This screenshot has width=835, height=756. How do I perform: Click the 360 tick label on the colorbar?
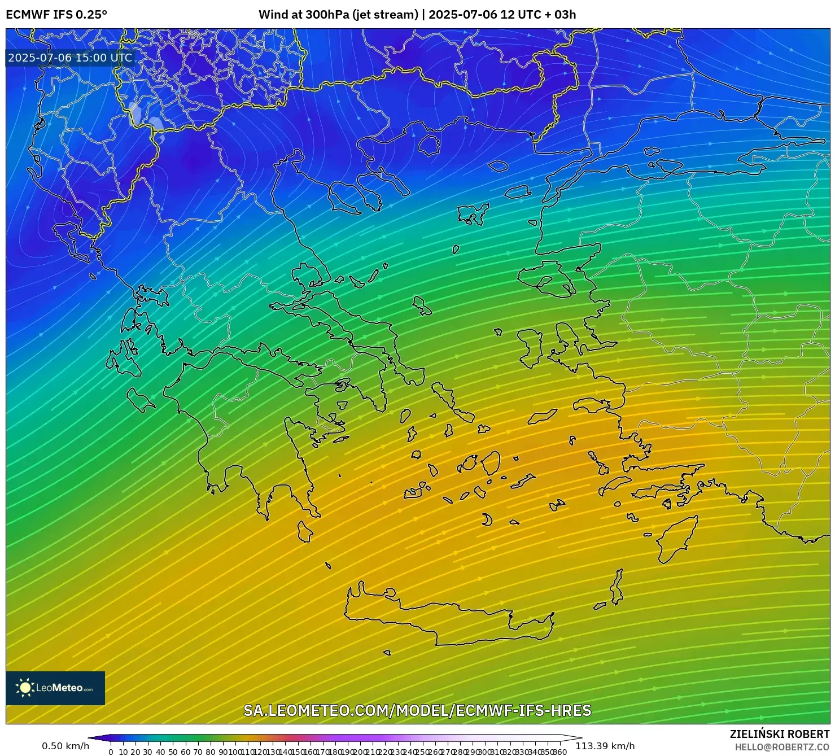point(560,751)
